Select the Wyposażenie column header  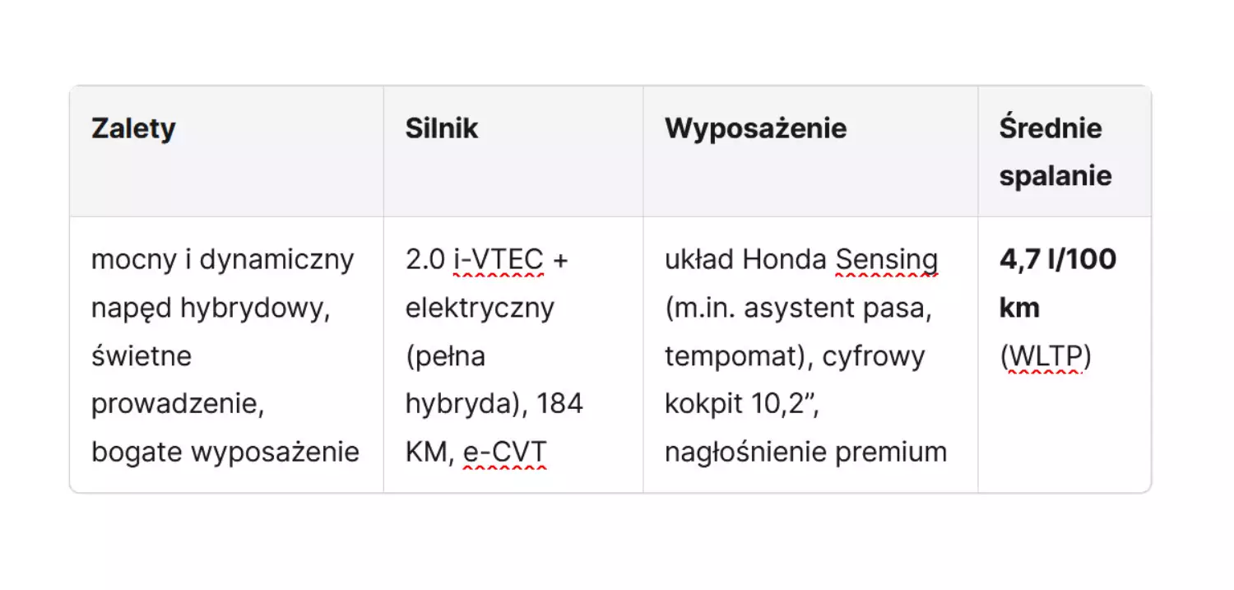click(x=755, y=128)
